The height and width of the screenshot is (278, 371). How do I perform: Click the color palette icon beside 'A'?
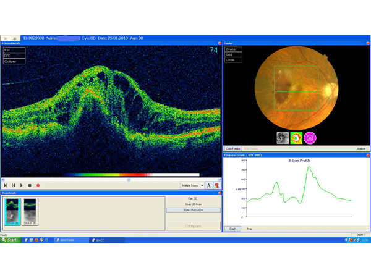pos(217,185)
